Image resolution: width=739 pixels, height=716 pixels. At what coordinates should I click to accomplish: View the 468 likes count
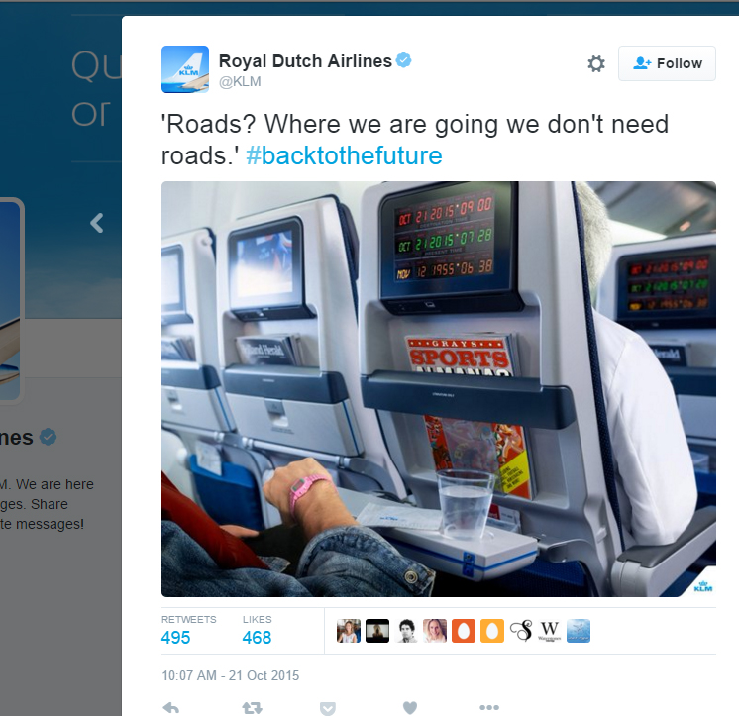click(257, 638)
